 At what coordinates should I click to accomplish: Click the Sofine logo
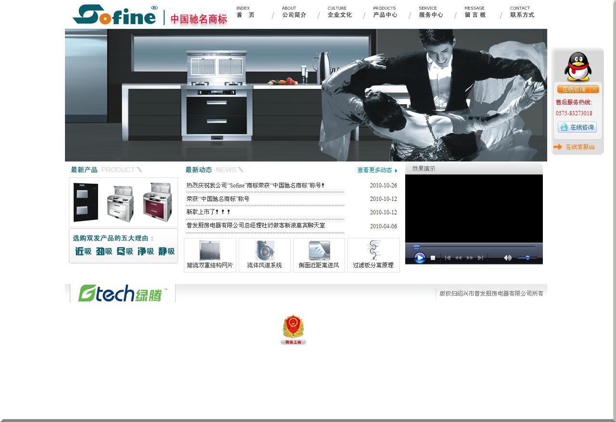tap(115, 14)
